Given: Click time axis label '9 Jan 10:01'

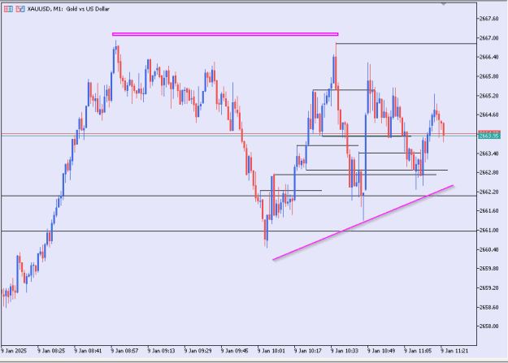Looking at the screenshot, I should pos(271,351).
